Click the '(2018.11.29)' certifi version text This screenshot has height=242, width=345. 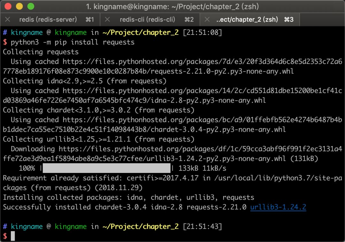tap(119, 188)
